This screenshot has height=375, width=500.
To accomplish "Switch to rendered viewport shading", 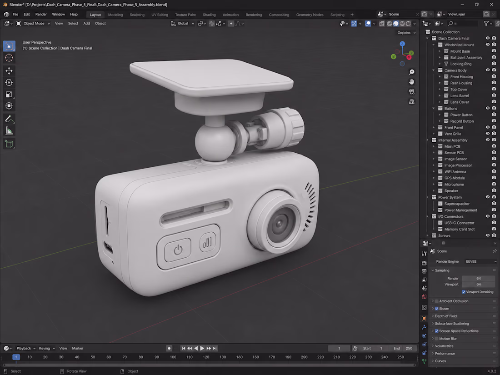I will (x=408, y=24).
